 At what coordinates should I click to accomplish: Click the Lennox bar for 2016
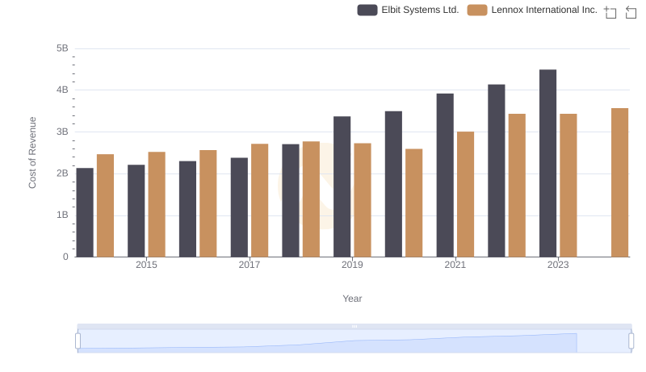(208, 203)
